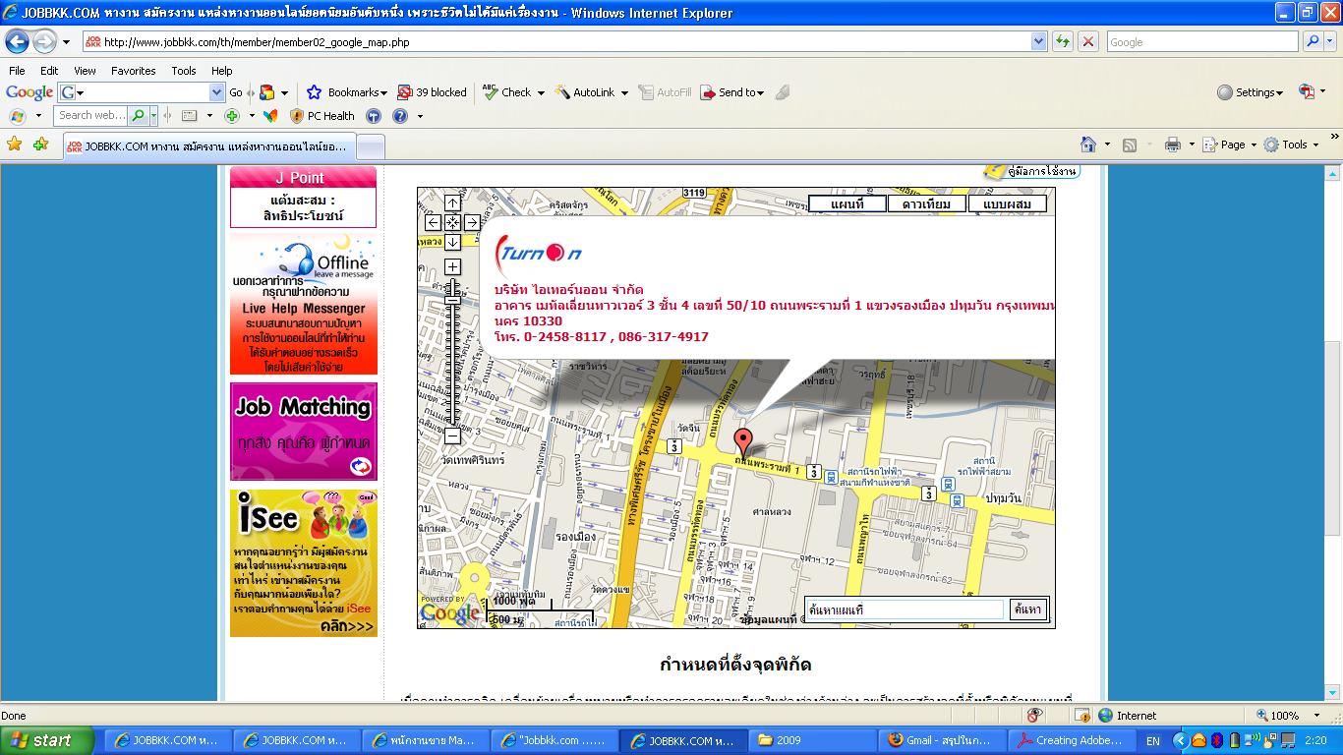Click the map pan left arrow

point(433,222)
